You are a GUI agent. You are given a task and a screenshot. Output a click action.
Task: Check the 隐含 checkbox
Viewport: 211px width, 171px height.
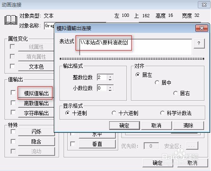[13, 141]
